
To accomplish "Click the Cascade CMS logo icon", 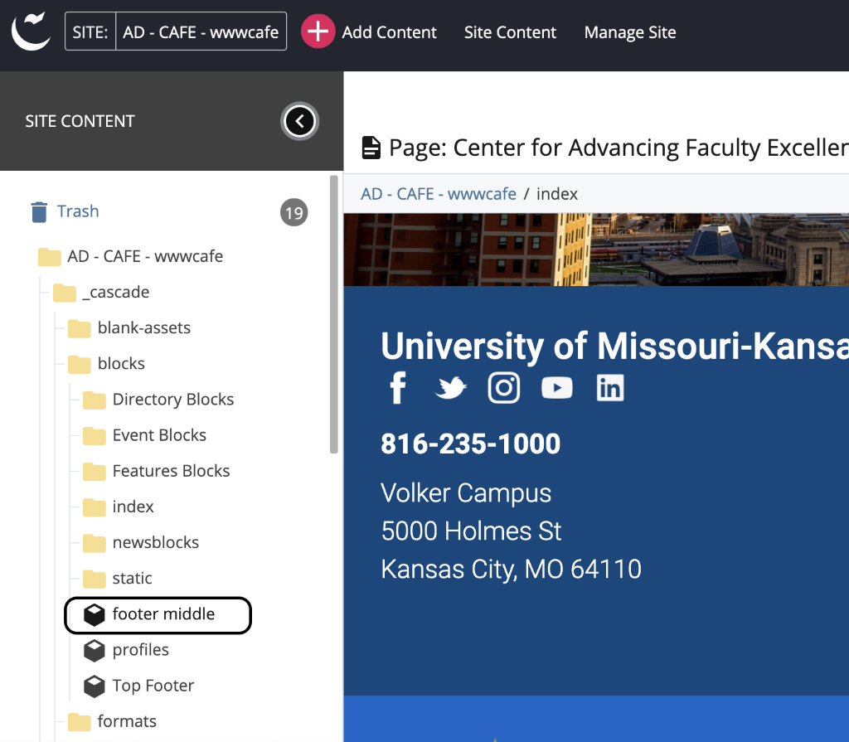I will coord(31,32).
